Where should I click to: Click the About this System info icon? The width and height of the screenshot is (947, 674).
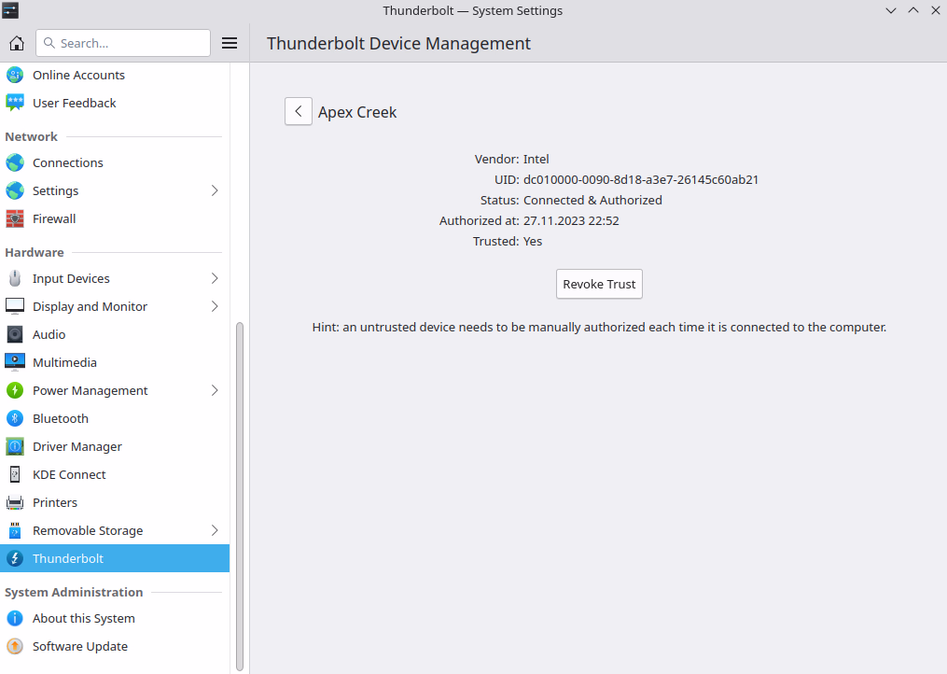tap(15, 618)
